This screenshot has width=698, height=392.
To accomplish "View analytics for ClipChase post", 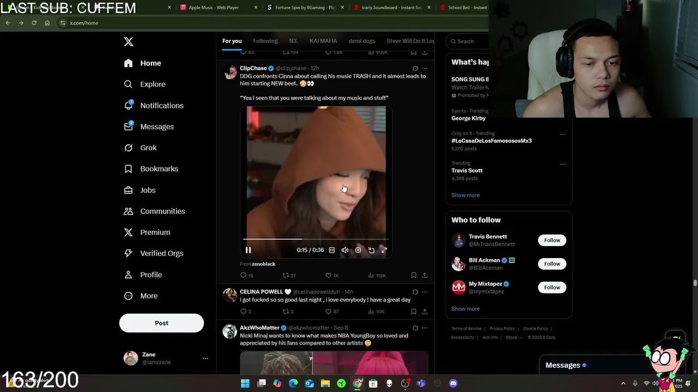I will click(x=377, y=275).
